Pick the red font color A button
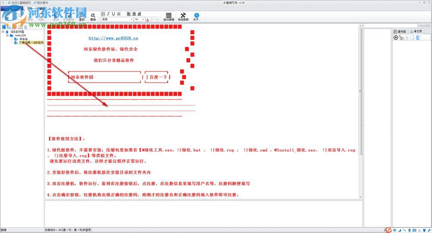The image size is (432, 233). (147, 19)
